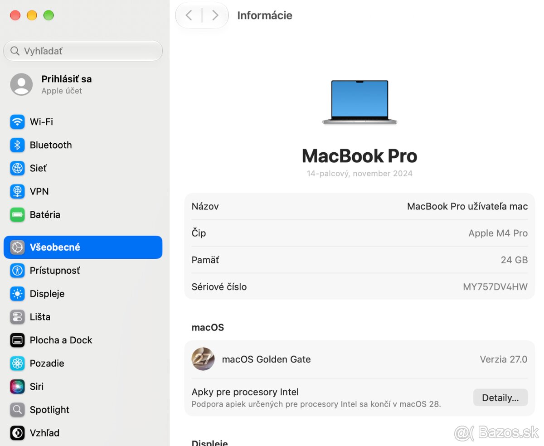Viewport: 544px width, 446px height.
Task: Select the Wi-Fi label in sidebar
Action: click(41, 121)
